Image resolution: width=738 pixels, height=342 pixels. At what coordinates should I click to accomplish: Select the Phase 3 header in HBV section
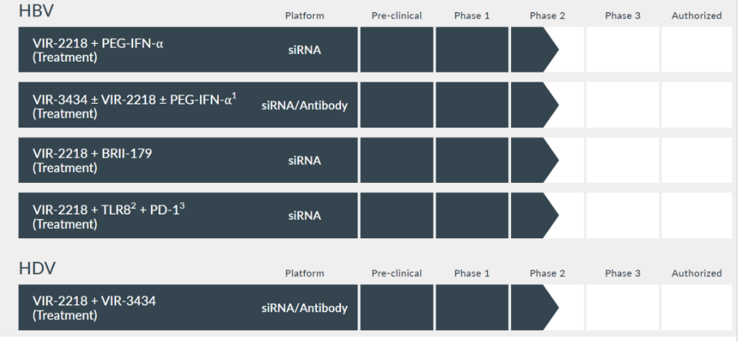(623, 15)
